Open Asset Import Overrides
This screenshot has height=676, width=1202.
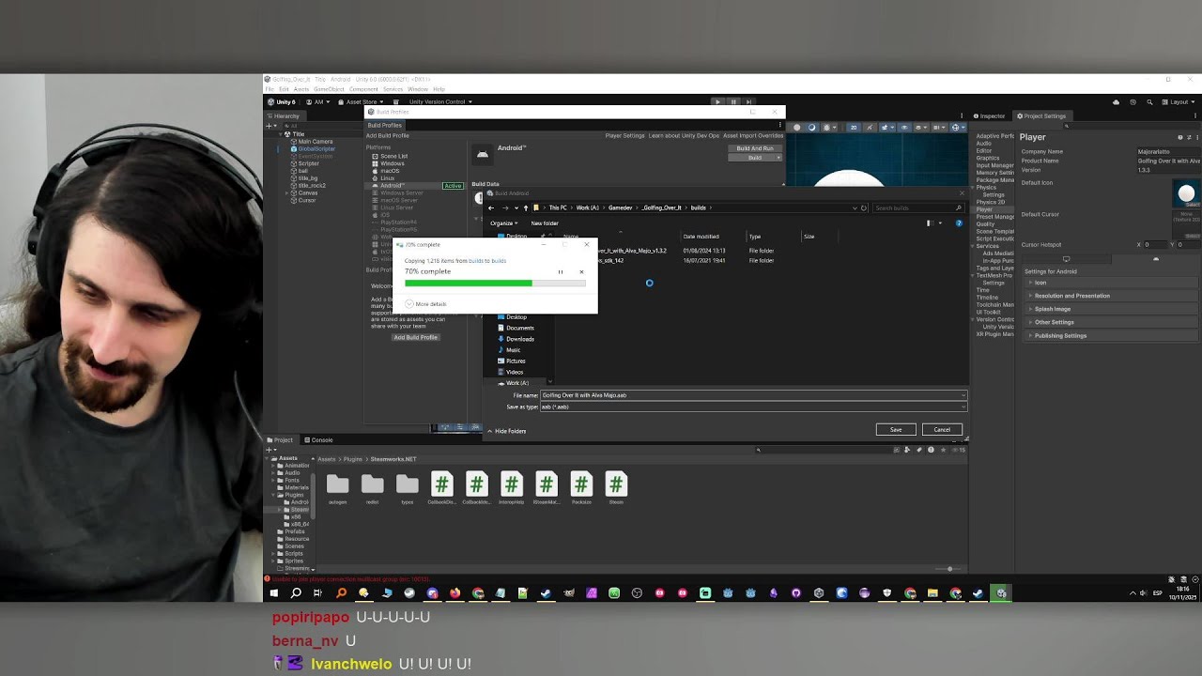coord(753,135)
